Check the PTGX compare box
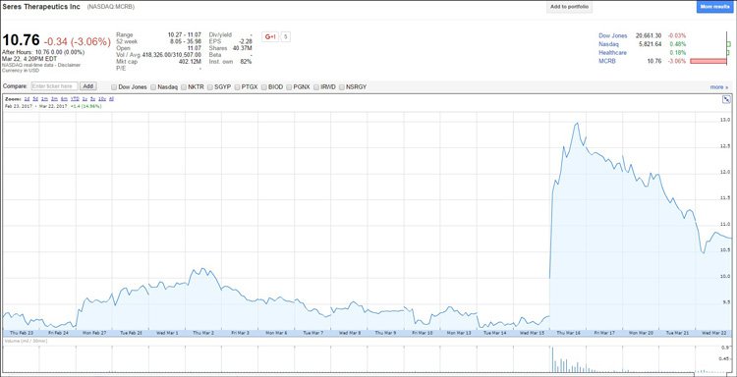 (x=237, y=86)
